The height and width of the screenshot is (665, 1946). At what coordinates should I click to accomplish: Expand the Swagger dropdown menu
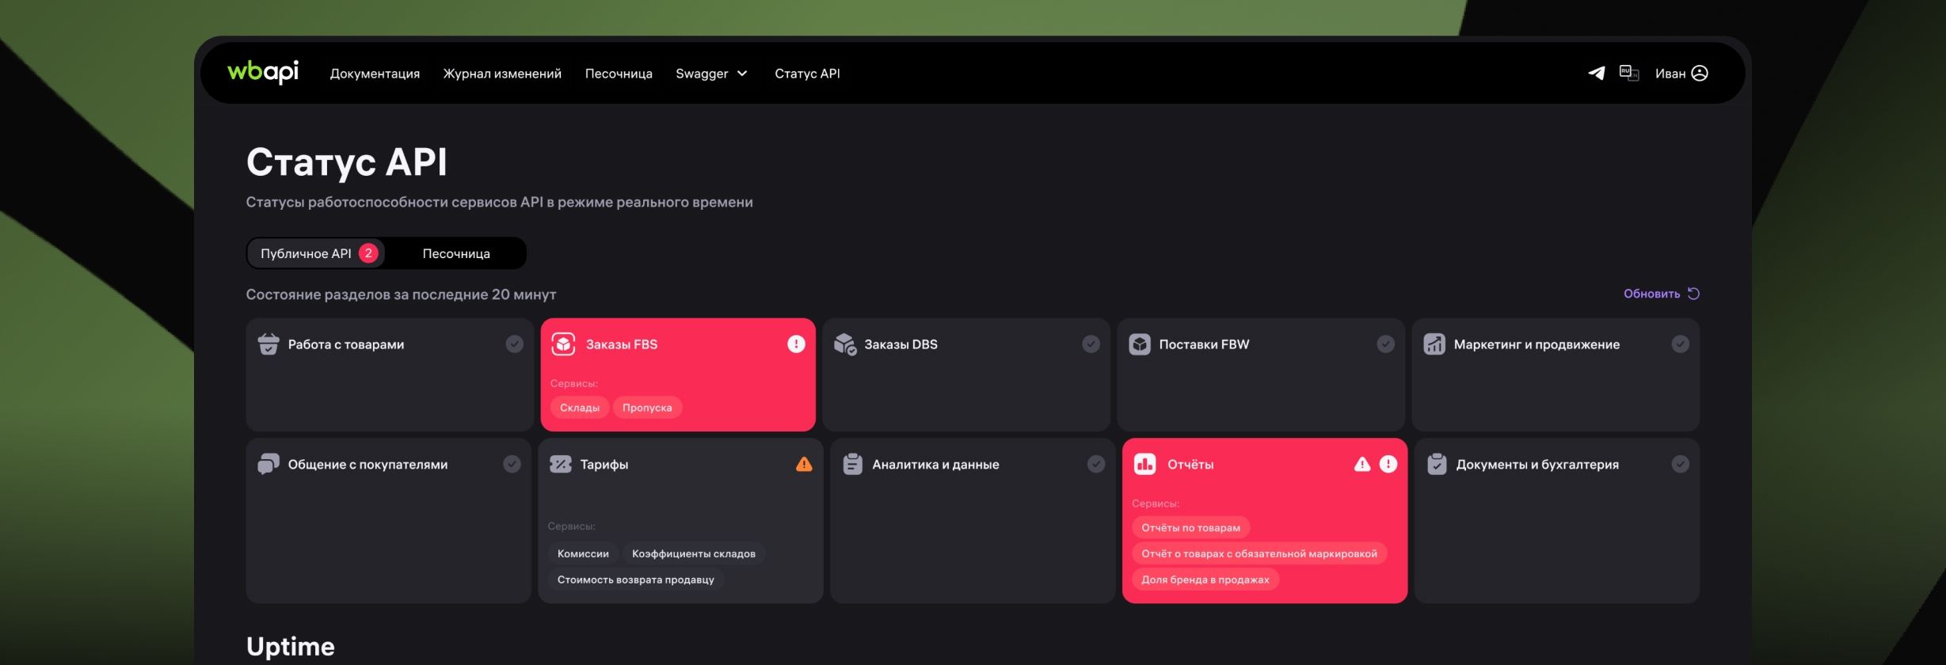click(711, 74)
